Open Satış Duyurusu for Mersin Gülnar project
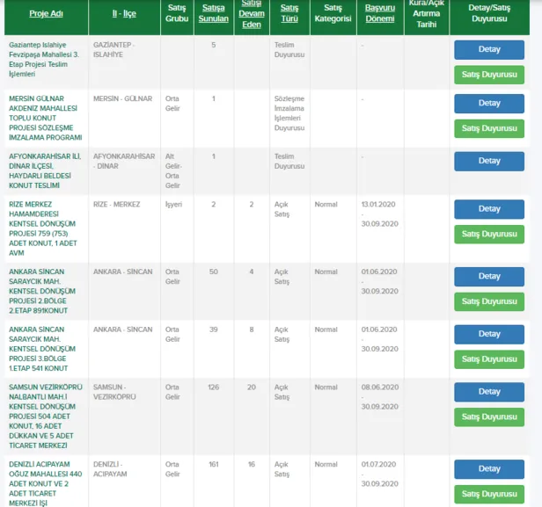542x507 pixels. (489, 129)
